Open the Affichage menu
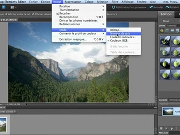180x135 pixels. 127,2
